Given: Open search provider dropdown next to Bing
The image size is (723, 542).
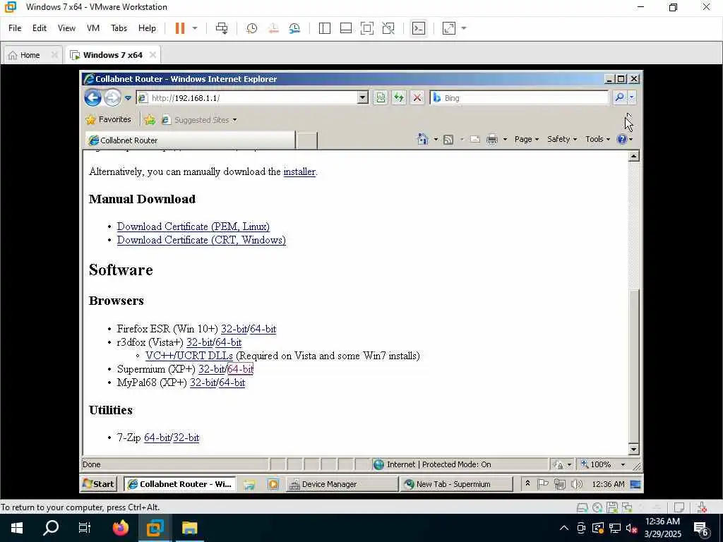Looking at the screenshot, I should pyautogui.click(x=632, y=97).
